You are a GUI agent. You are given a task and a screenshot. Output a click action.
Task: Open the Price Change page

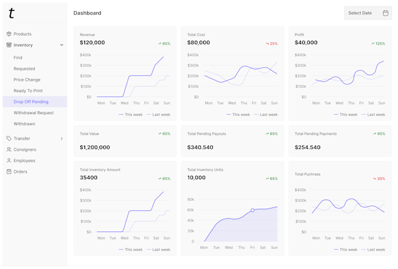(x=27, y=80)
